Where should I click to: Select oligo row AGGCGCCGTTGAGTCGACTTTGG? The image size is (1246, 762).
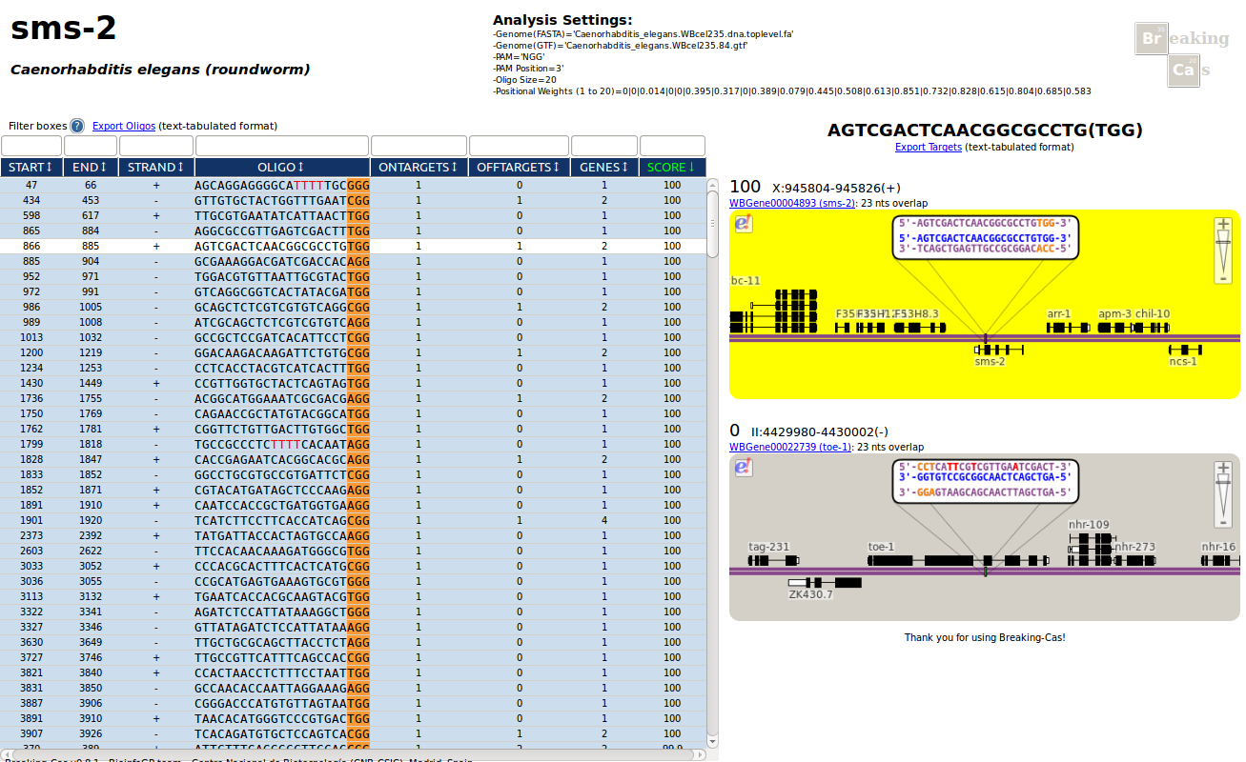click(353, 231)
